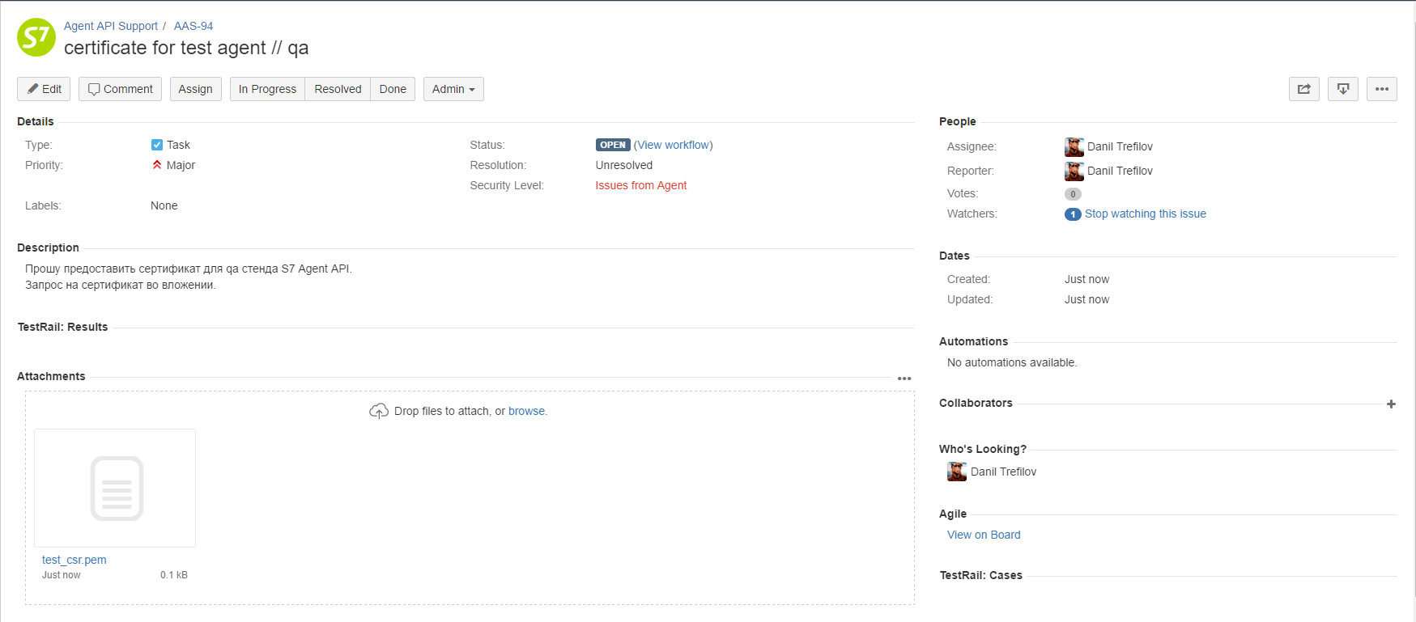The image size is (1416, 622).
Task: Click the Reporter avatar for Danil Trefilov
Action: coord(1074,171)
